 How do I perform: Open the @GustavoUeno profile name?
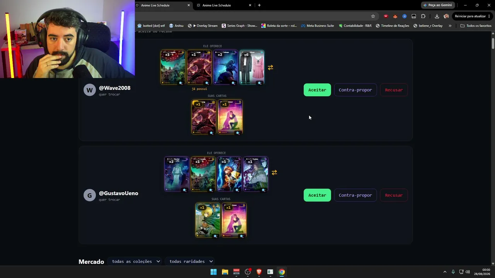tap(118, 193)
